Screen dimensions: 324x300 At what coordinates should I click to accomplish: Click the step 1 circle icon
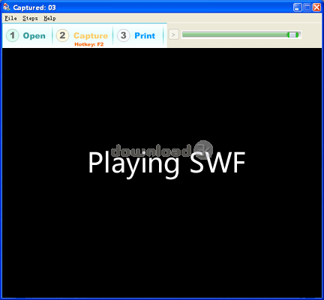[12, 35]
